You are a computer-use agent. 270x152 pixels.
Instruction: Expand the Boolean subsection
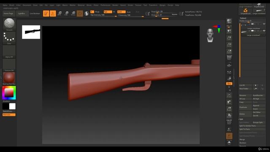(x=243, y=143)
